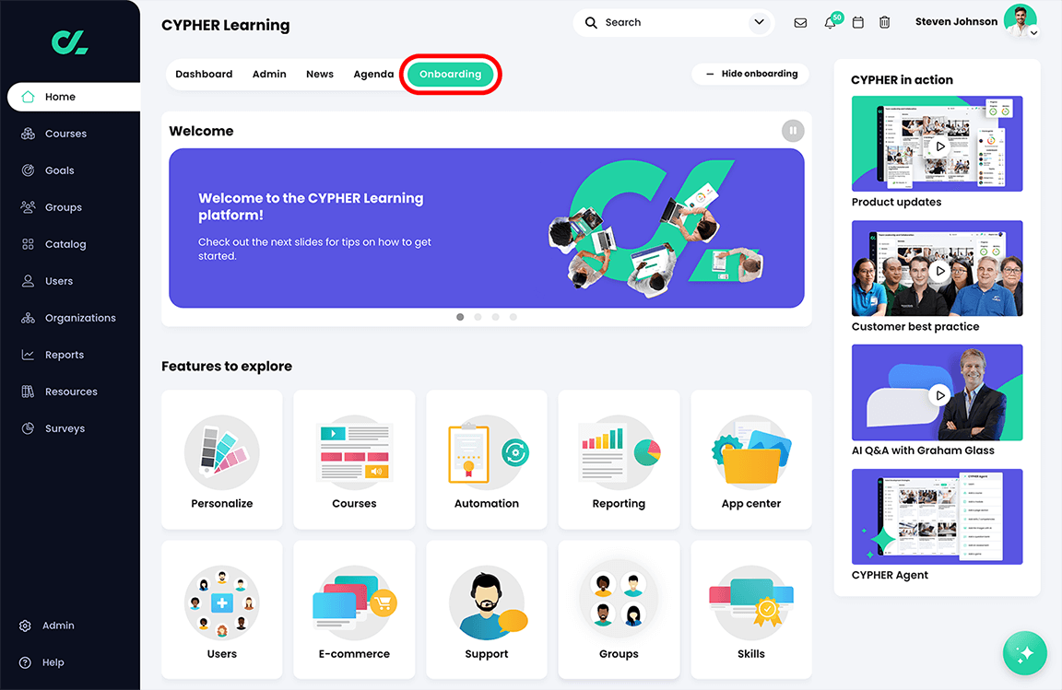Open the calendar icon in the top bar
This screenshot has height=690, width=1062.
pyautogui.click(x=857, y=22)
